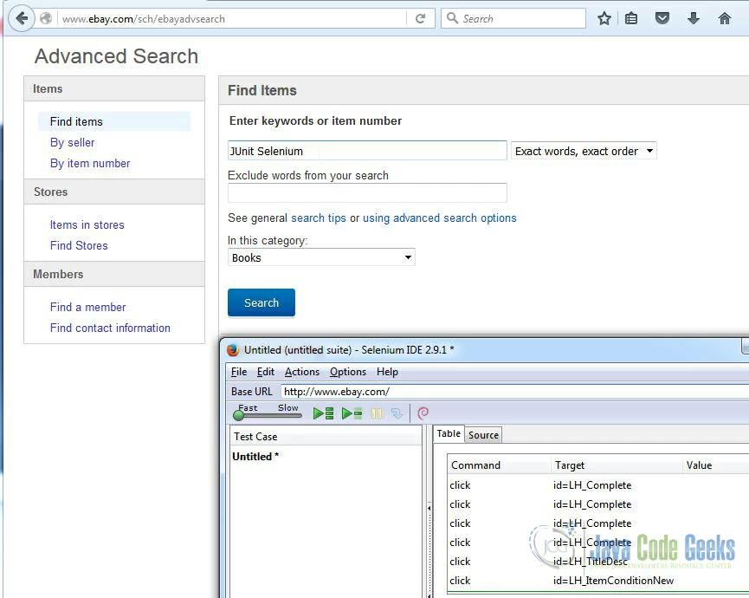
Task: Click the Target column header
Action: (x=617, y=465)
